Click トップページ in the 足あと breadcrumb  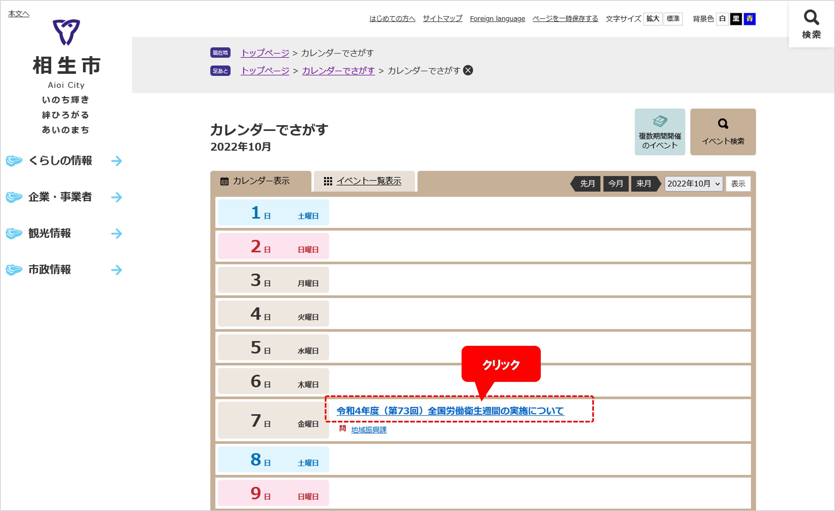click(265, 71)
